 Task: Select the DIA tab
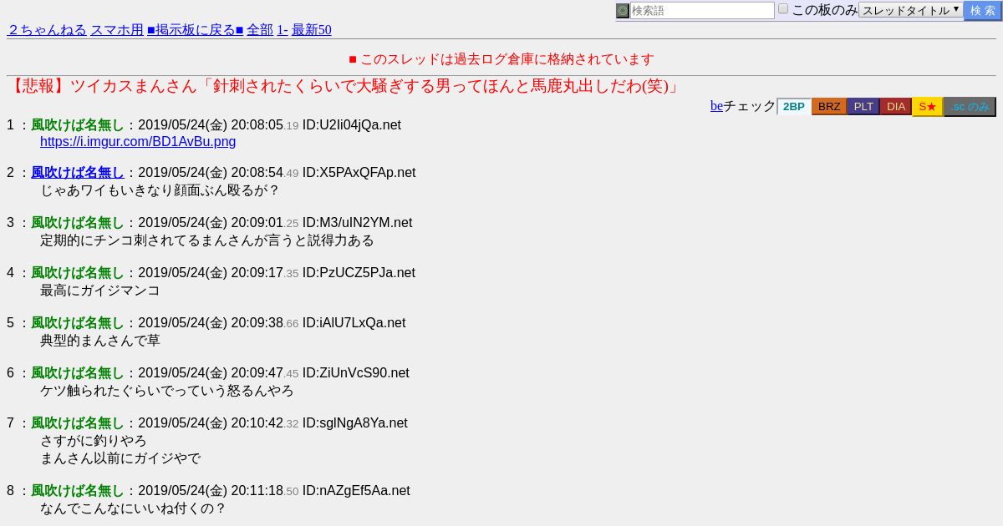(896, 107)
